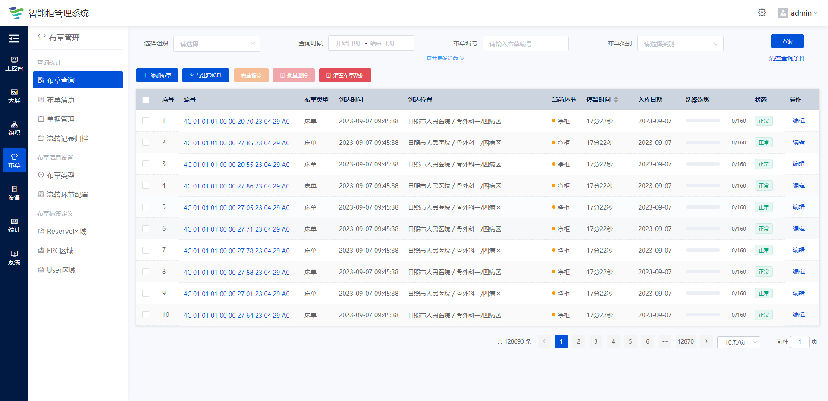
Task: Click the 开始日期 date field
Action: tap(348, 43)
